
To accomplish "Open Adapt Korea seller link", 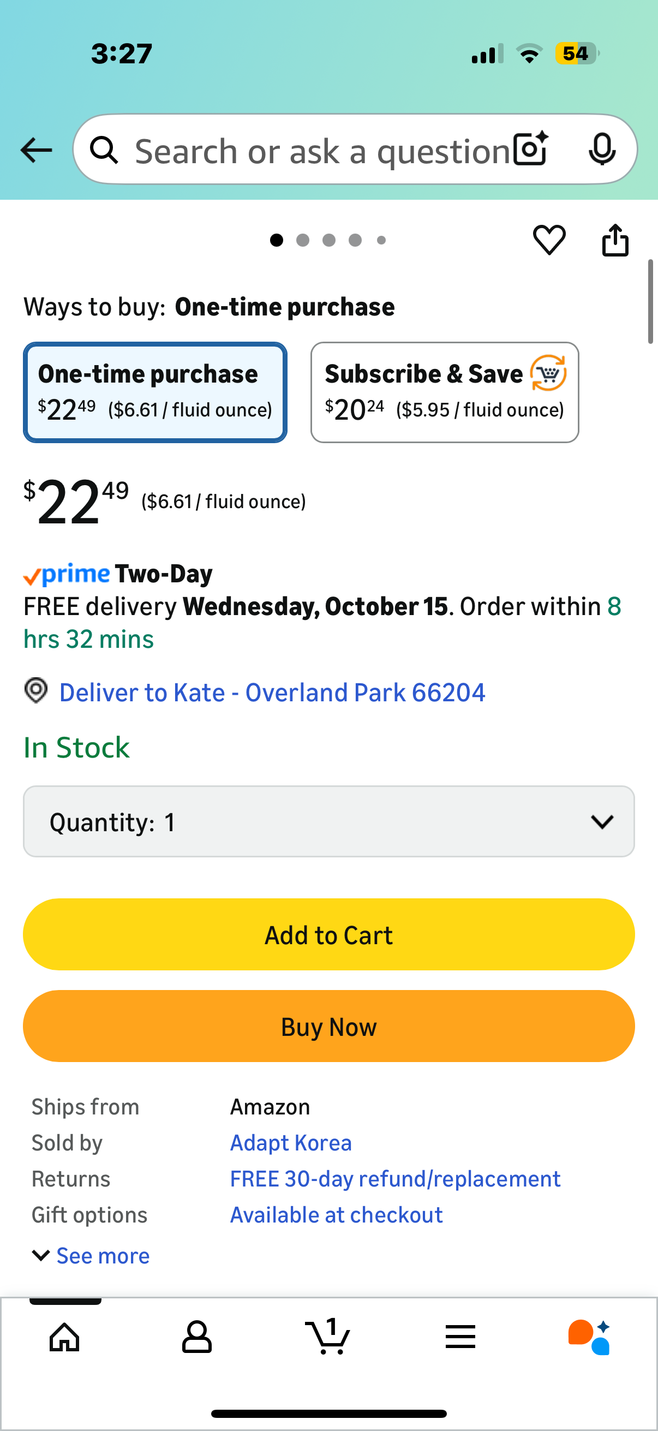I will (291, 1143).
